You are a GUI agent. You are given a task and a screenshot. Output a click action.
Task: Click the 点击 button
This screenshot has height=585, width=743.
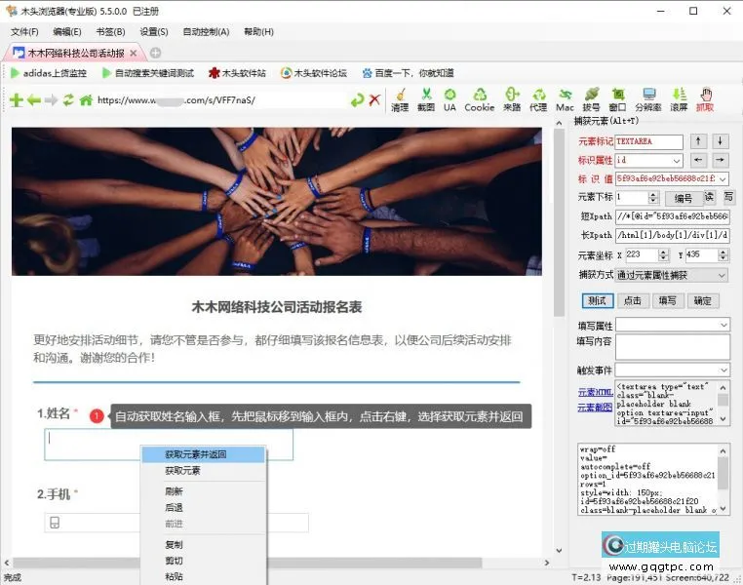point(633,301)
